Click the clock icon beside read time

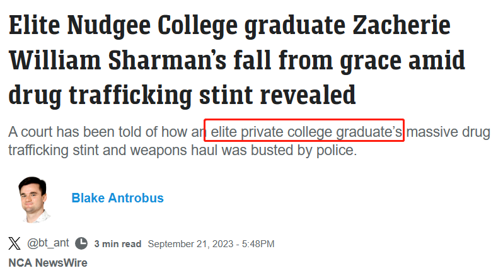click(81, 243)
